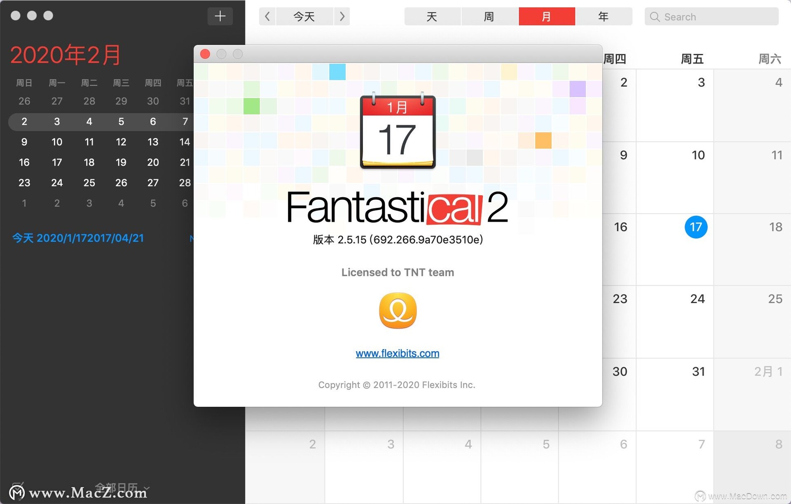Jump to today with 今天 button

click(x=304, y=16)
